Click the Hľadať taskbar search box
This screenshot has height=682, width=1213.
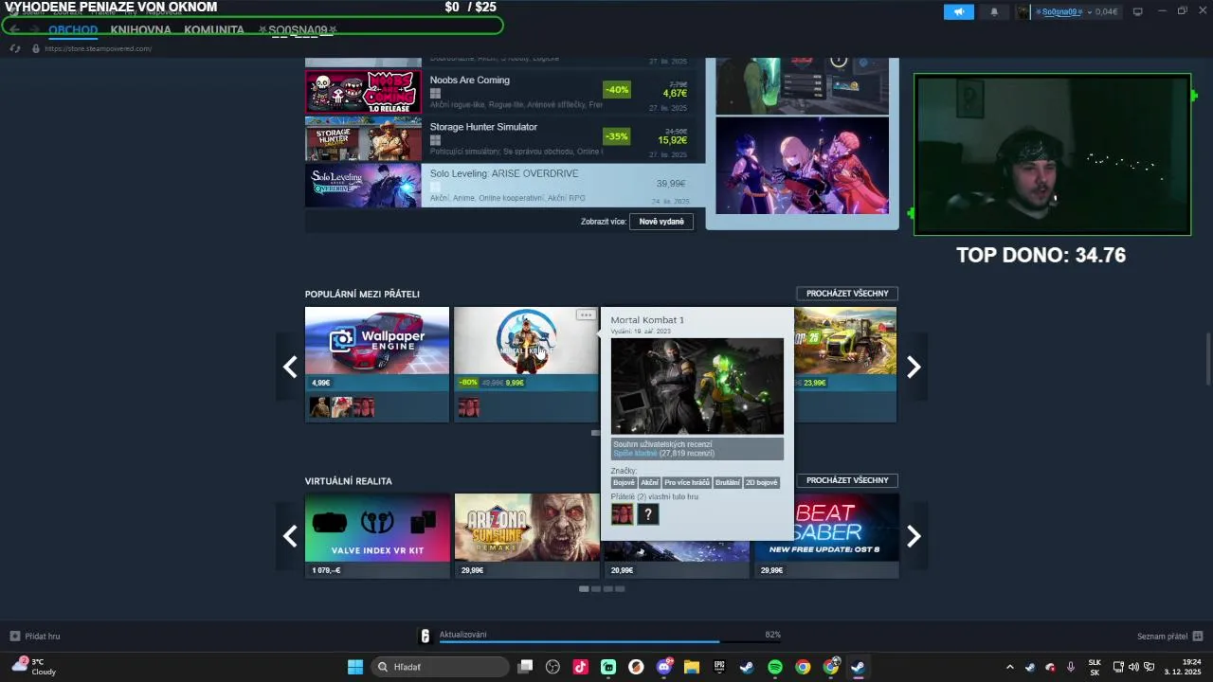(x=441, y=667)
